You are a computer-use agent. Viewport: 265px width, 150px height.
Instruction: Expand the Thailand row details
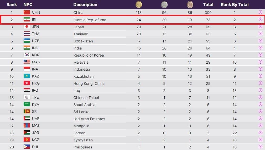click(261, 34)
